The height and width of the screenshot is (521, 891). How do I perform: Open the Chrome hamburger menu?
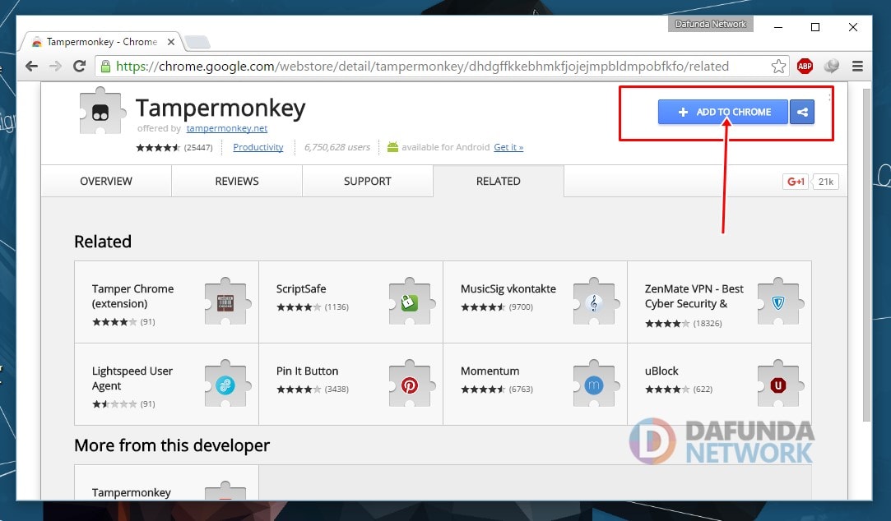pyautogui.click(x=857, y=67)
